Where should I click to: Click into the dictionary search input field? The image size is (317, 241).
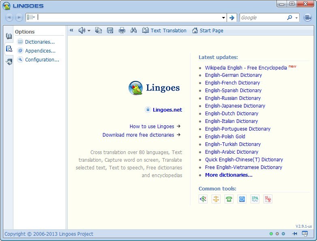coord(129,17)
